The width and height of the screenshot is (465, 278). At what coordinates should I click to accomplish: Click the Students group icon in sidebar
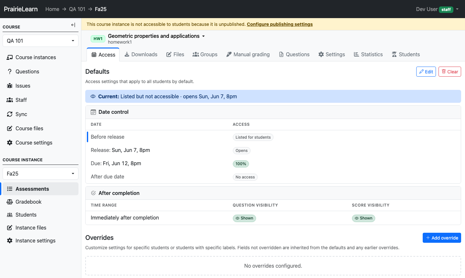click(10, 215)
